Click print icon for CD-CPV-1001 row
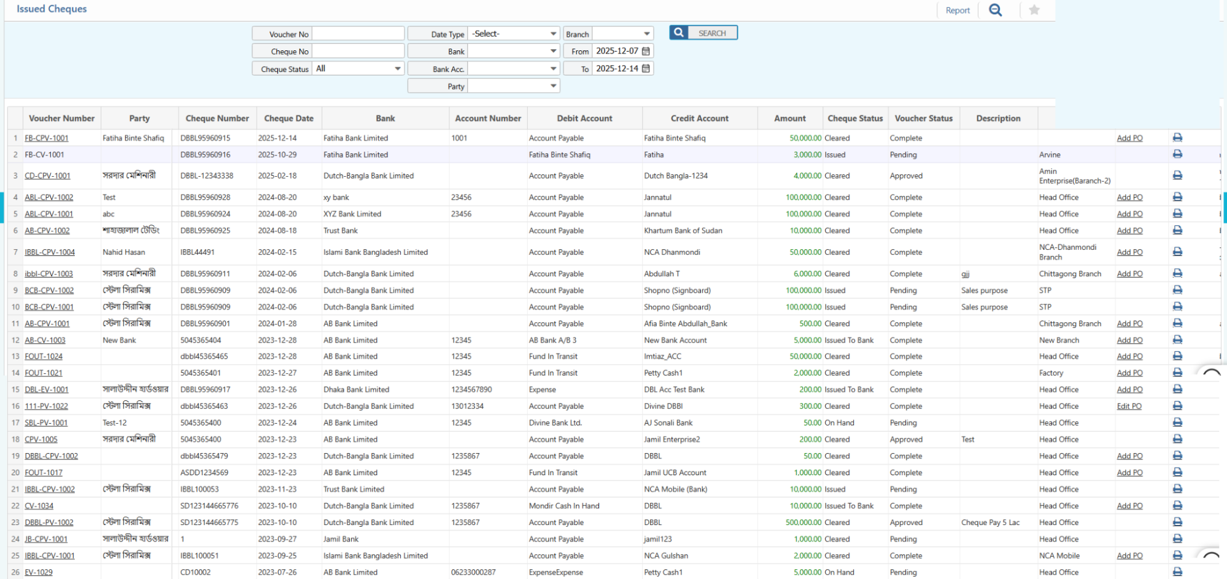 (x=1177, y=176)
